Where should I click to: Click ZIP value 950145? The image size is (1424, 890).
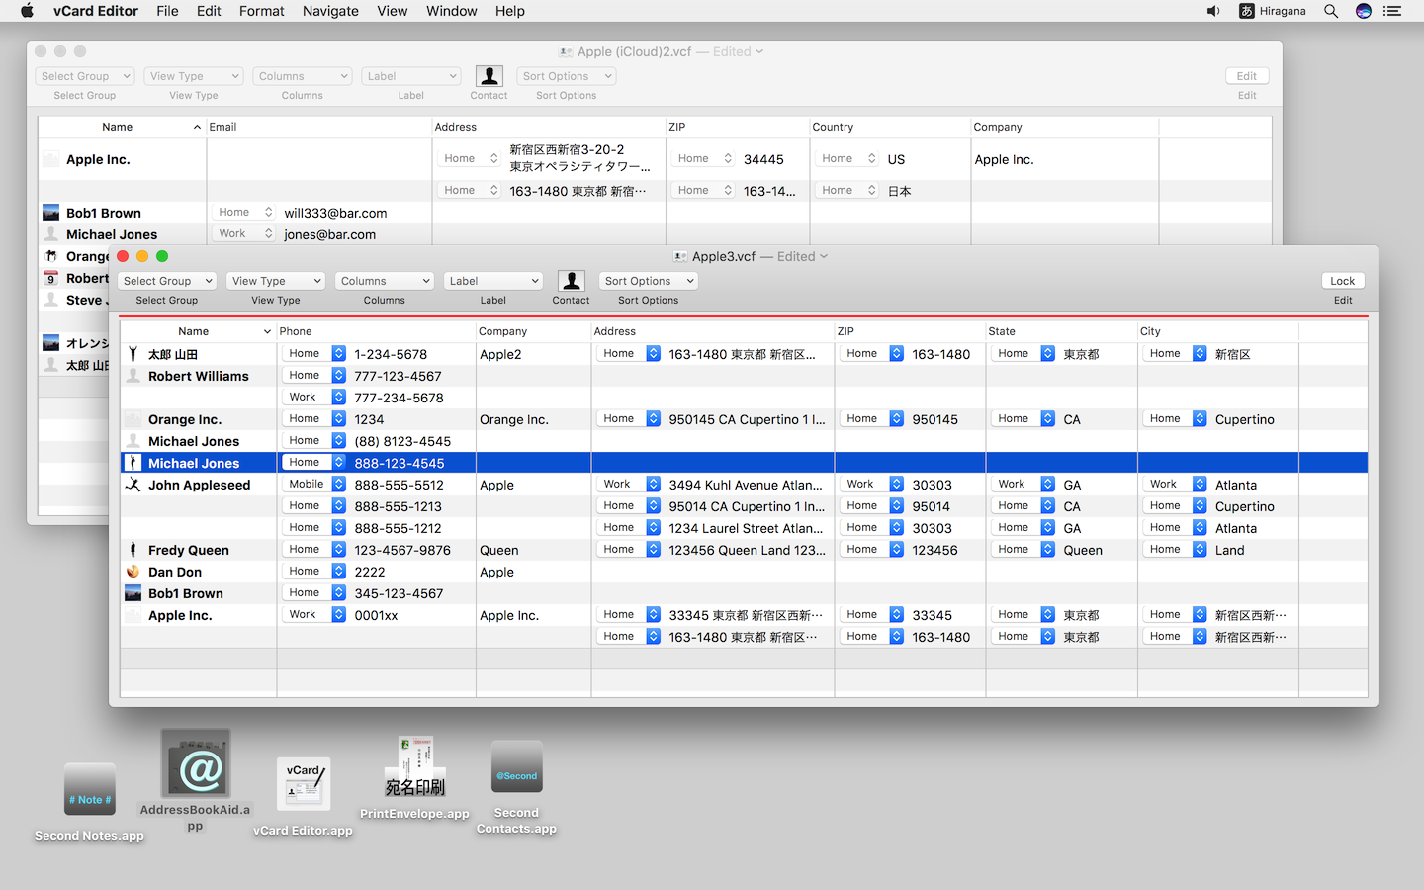coord(934,419)
